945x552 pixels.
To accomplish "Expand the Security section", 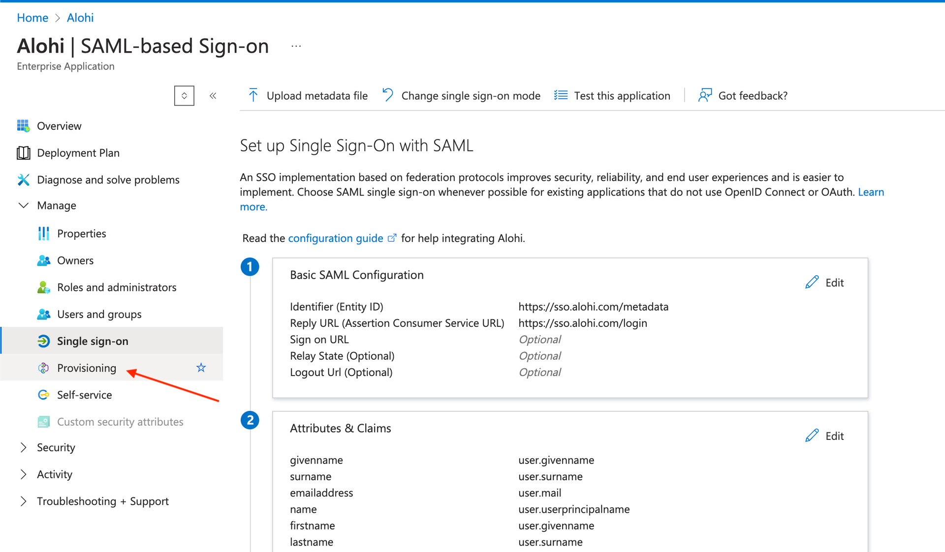I will 23,447.
